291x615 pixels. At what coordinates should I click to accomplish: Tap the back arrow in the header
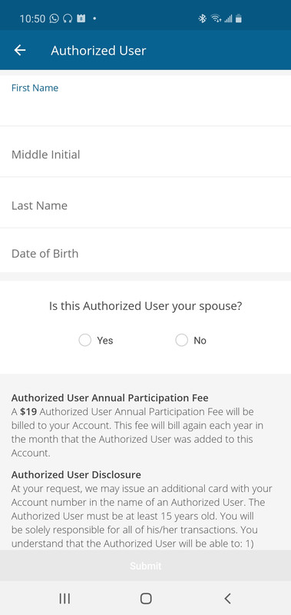[20, 50]
